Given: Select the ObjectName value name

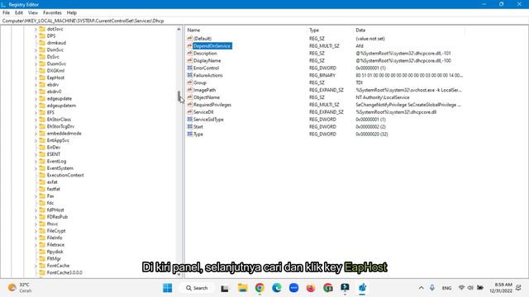Looking at the screenshot, I should [207, 97].
